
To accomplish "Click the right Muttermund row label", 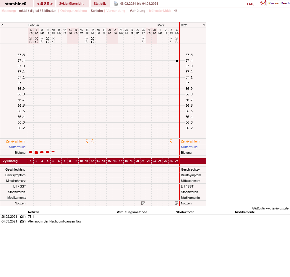I will (189, 147).
